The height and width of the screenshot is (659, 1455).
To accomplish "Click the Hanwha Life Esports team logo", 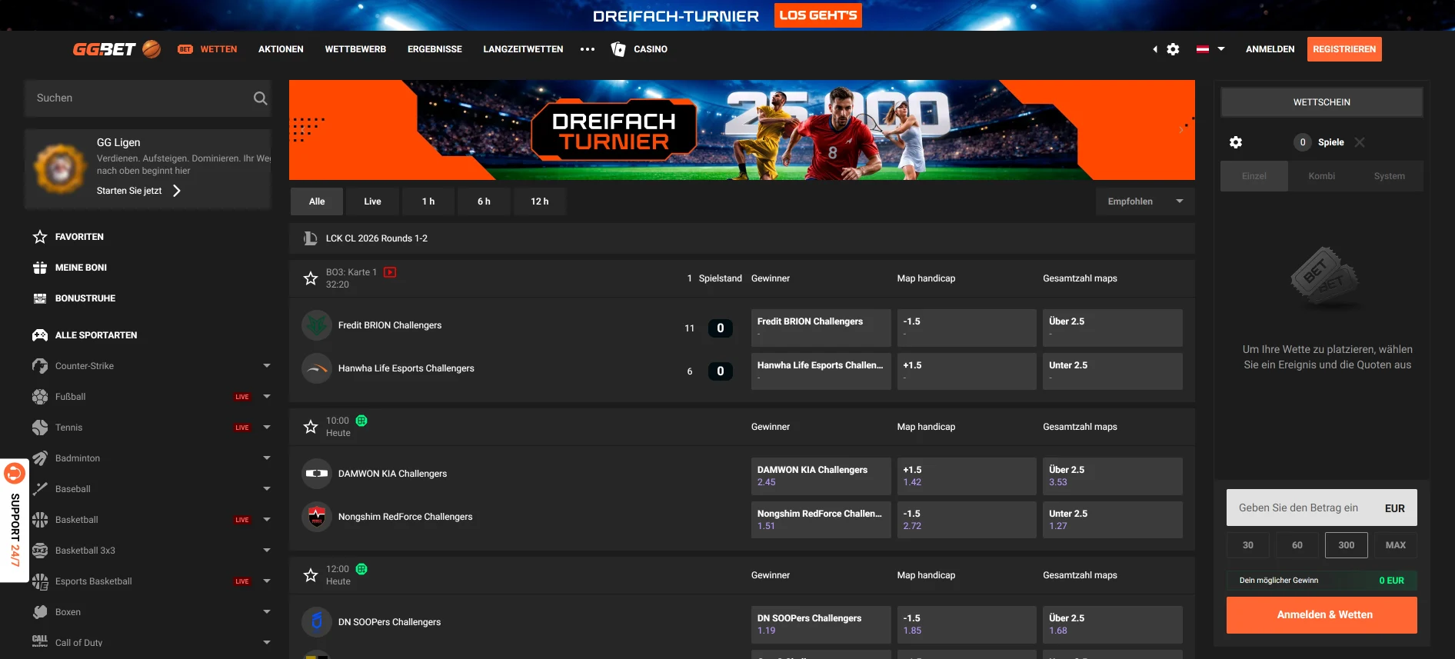I will pos(317,368).
